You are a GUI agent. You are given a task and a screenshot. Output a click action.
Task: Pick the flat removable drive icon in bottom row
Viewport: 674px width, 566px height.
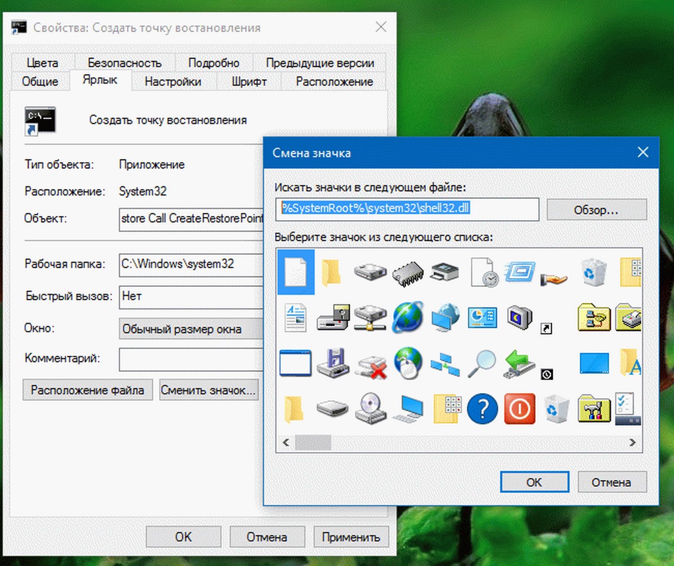click(333, 409)
